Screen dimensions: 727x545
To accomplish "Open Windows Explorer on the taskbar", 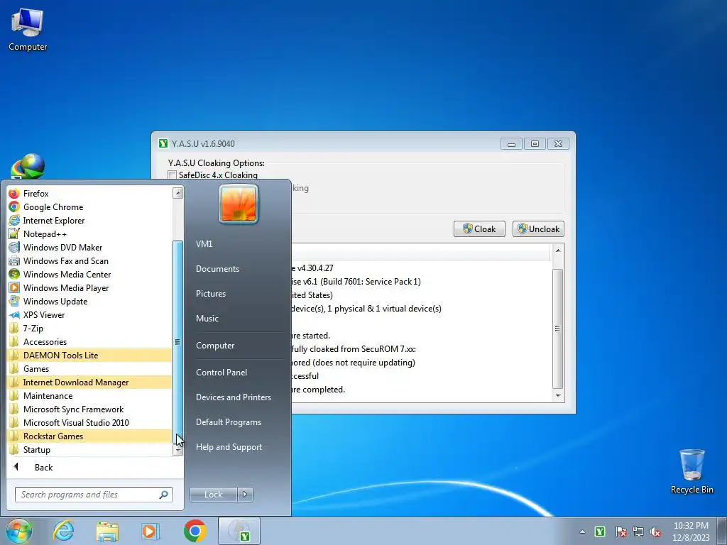I will [107, 531].
